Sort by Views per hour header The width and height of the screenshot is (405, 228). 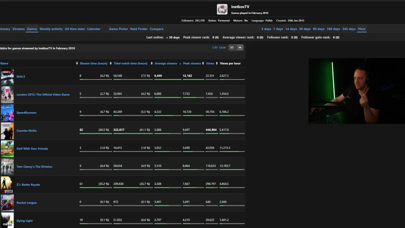(x=230, y=63)
